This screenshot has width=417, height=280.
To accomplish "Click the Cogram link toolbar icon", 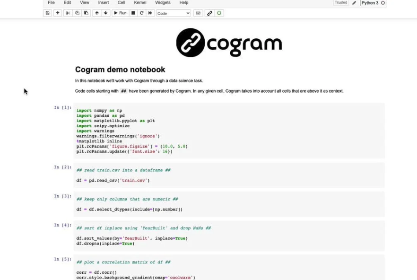I will point(209,13).
